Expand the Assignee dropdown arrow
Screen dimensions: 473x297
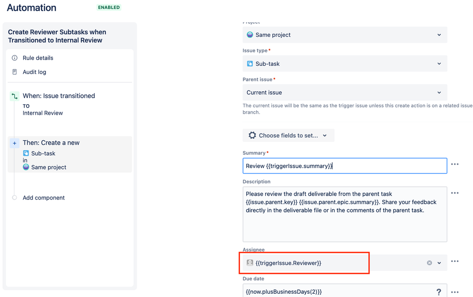[x=439, y=263]
